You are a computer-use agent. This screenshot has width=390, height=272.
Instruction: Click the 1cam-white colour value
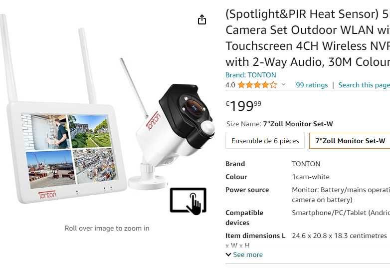(x=310, y=177)
